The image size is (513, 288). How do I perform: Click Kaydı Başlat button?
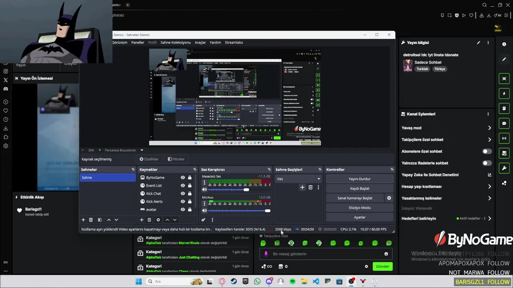point(360,188)
